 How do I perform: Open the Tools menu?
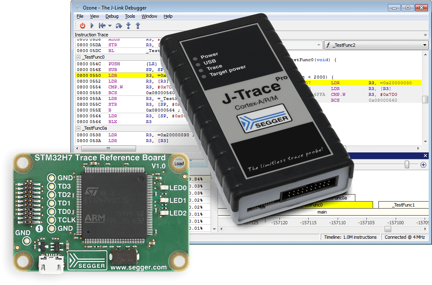coord(130,16)
